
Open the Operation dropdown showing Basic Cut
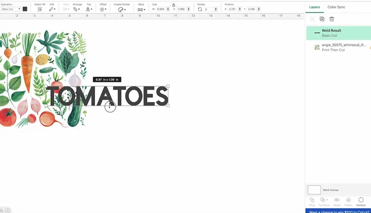coord(11,9)
